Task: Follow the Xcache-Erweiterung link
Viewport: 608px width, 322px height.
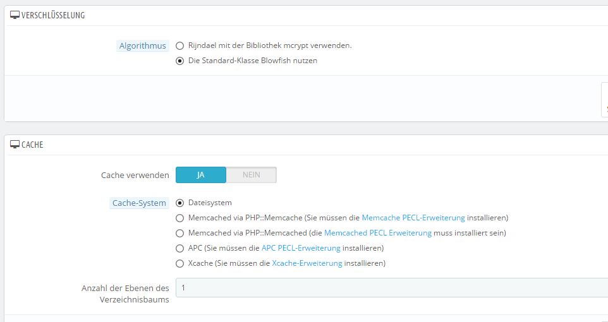Action: pos(307,263)
